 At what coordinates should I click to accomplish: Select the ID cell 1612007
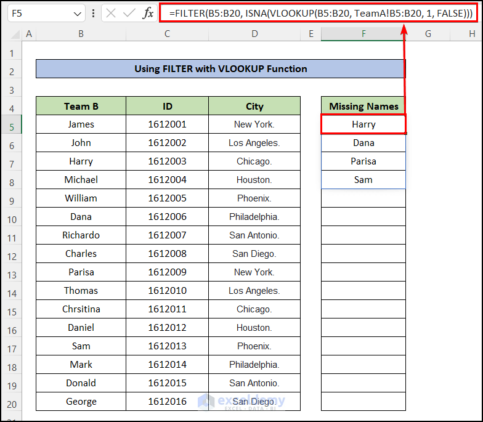click(x=168, y=235)
